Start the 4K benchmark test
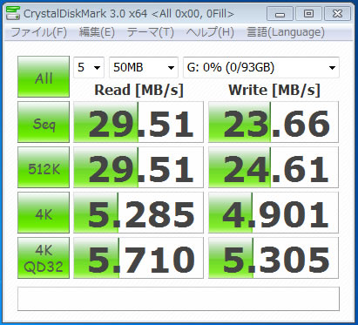The image size is (358, 325). pos(44,213)
